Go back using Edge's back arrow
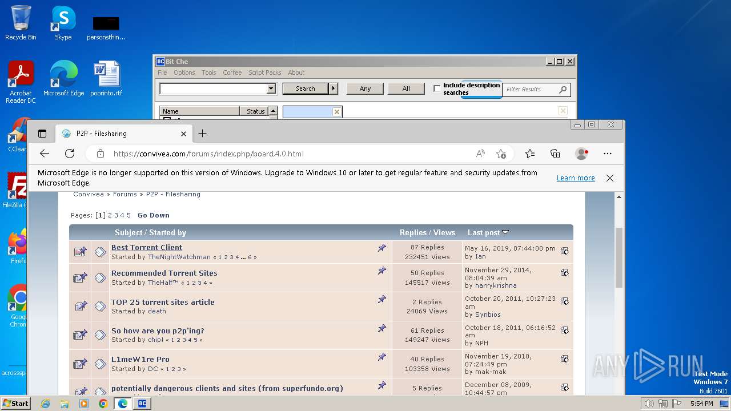The image size is (731, 411). (45, 154)
